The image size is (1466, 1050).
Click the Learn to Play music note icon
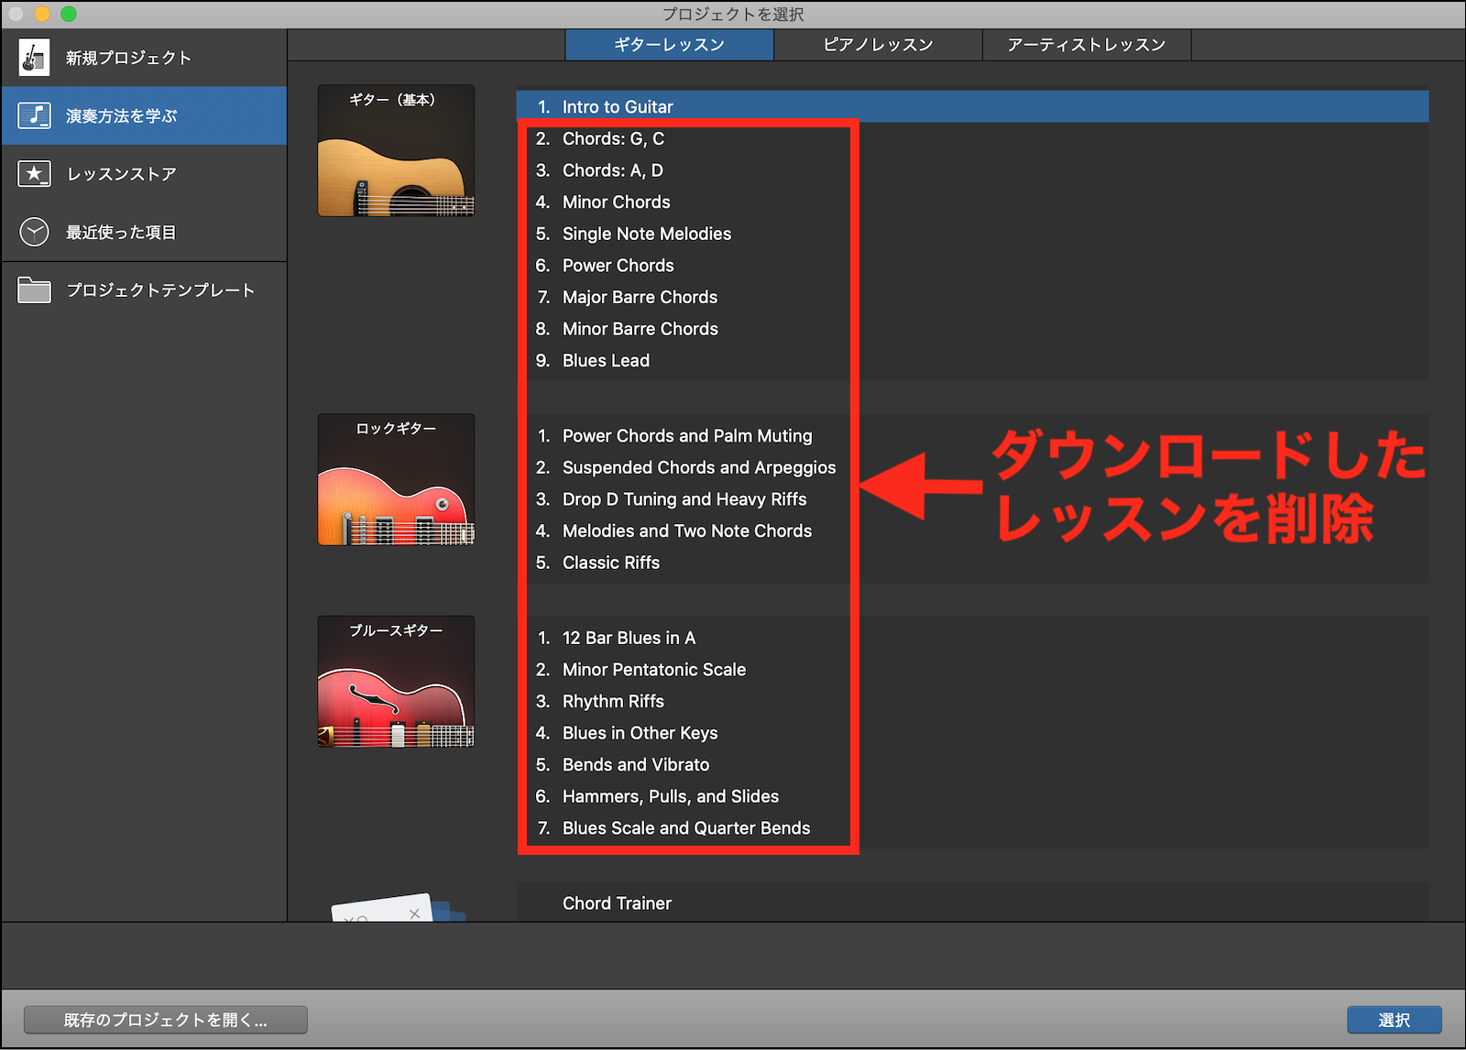coord(34,115)
